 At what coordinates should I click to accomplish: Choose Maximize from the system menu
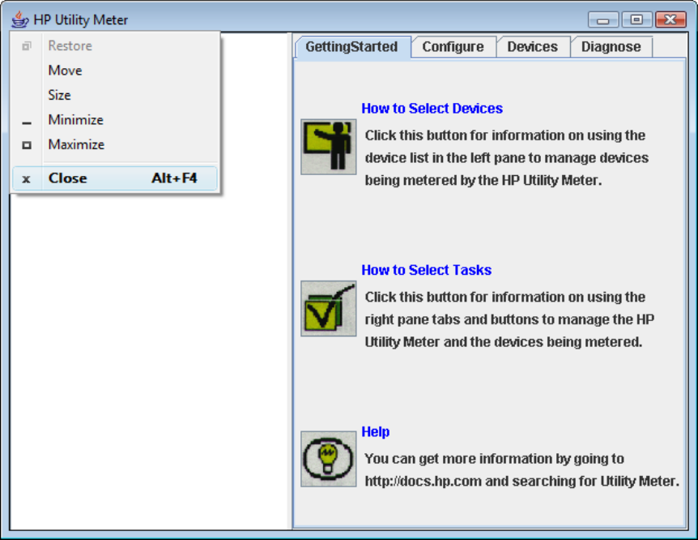[115, 144]
